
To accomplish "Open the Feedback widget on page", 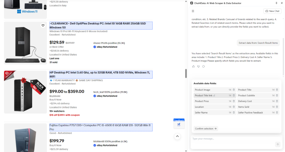I will (179, 124).
